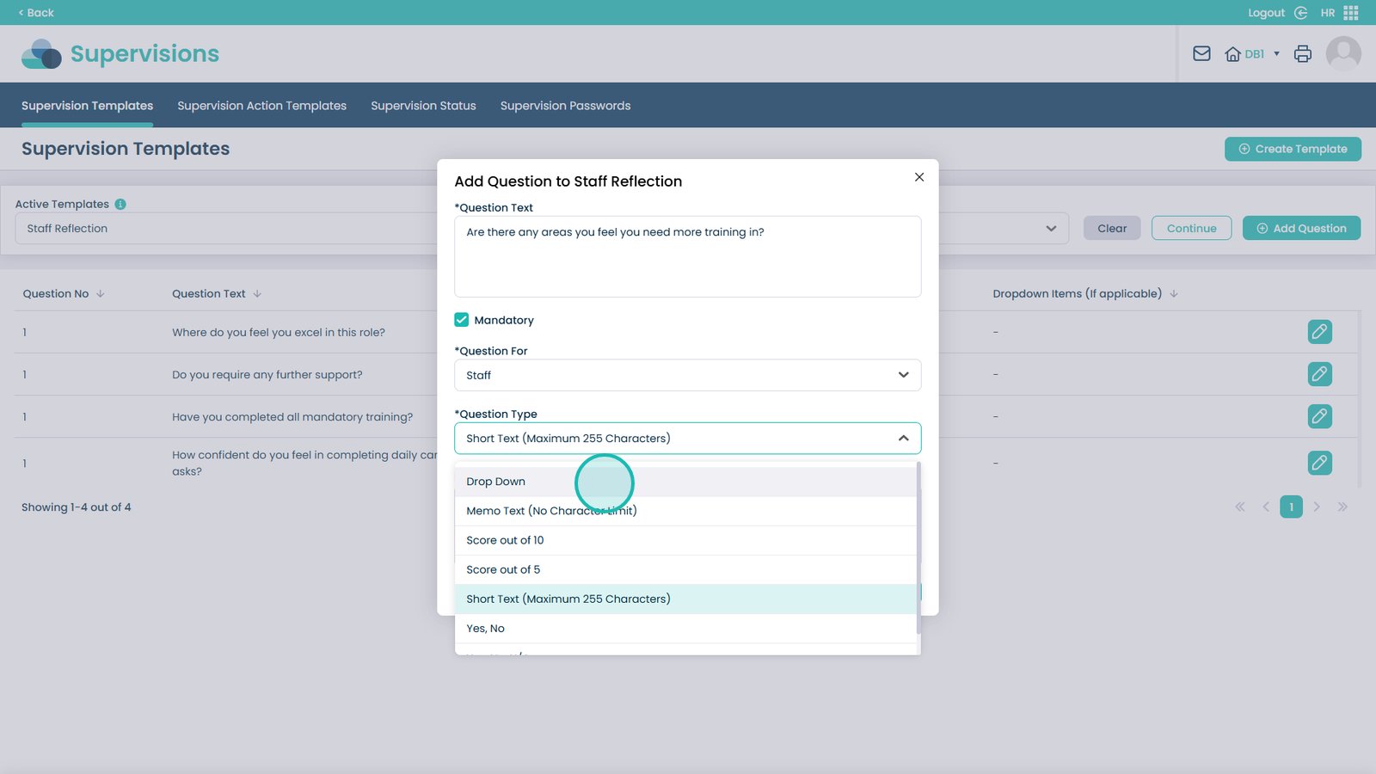Image resolution: width=1376 pixels, height=774 pixels.
Task: Open the mail envelope icon in header
Action: (1201, 54)
